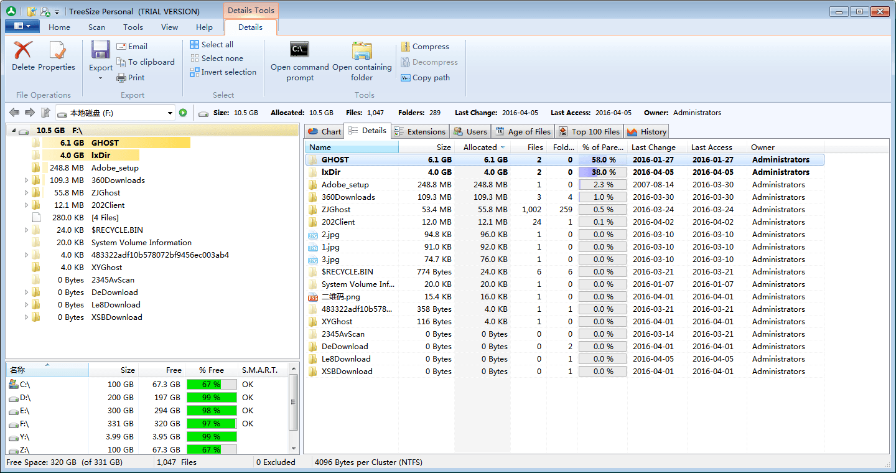The height and width of the screenshot is (473, 896).
Task: Navigate forward with the right arrow
Action: (29, 113)
